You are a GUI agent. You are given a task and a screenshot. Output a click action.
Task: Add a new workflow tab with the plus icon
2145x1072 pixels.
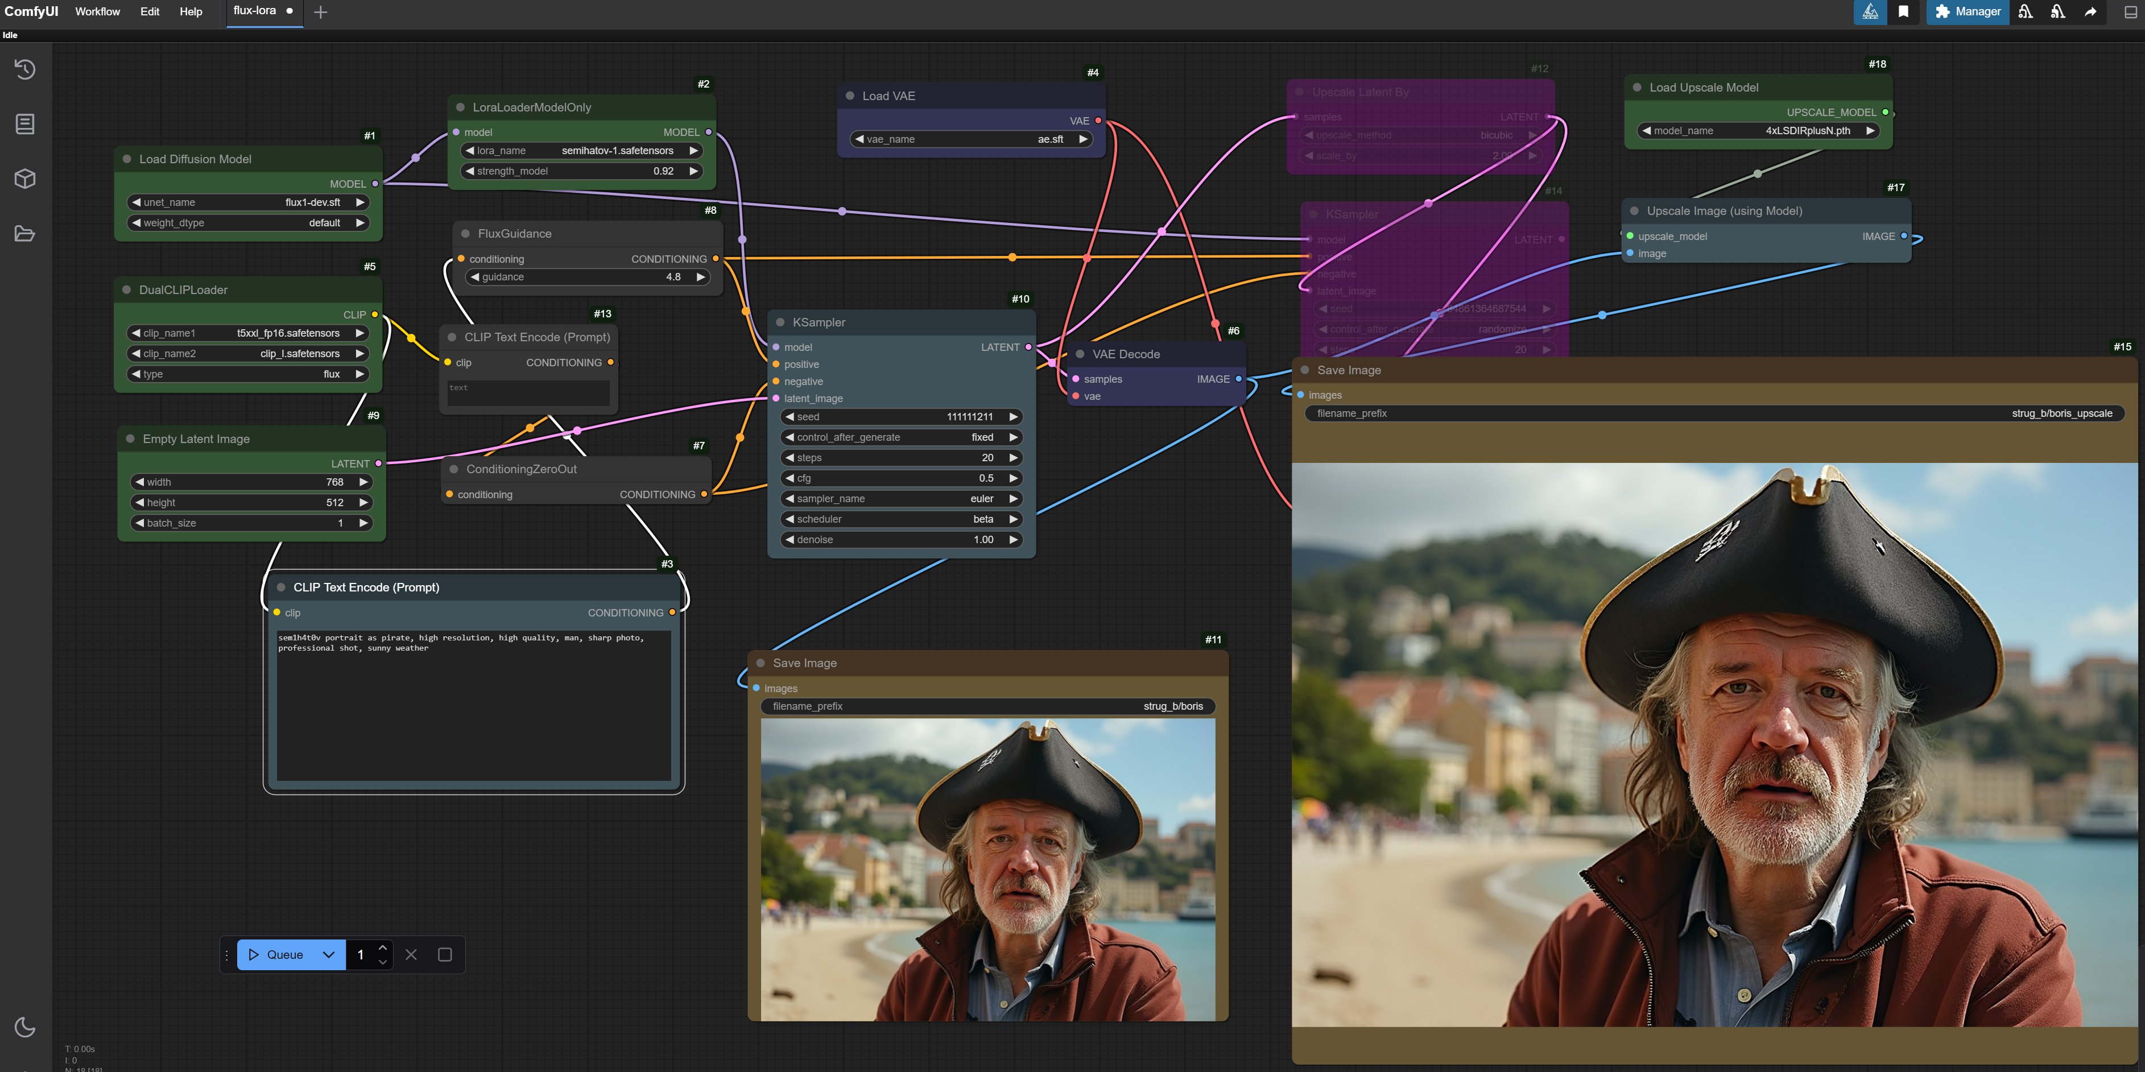321,11
